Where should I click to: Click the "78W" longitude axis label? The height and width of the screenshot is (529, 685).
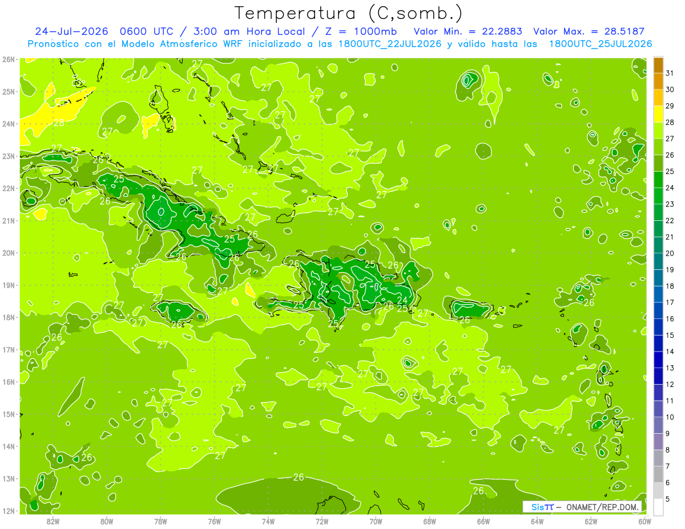[160, 521]
